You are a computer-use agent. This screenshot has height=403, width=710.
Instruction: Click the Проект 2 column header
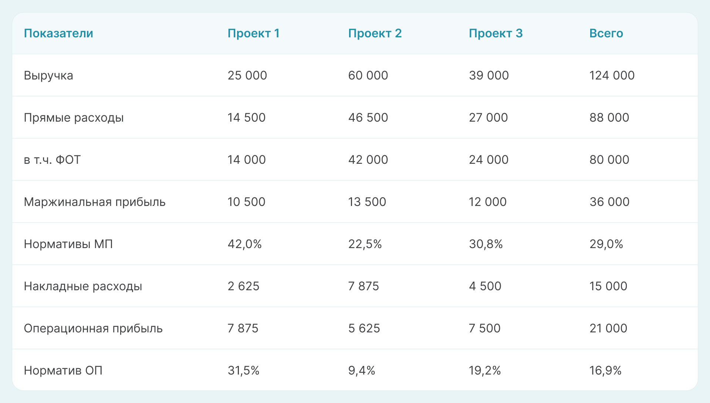[x=375, y=33]
